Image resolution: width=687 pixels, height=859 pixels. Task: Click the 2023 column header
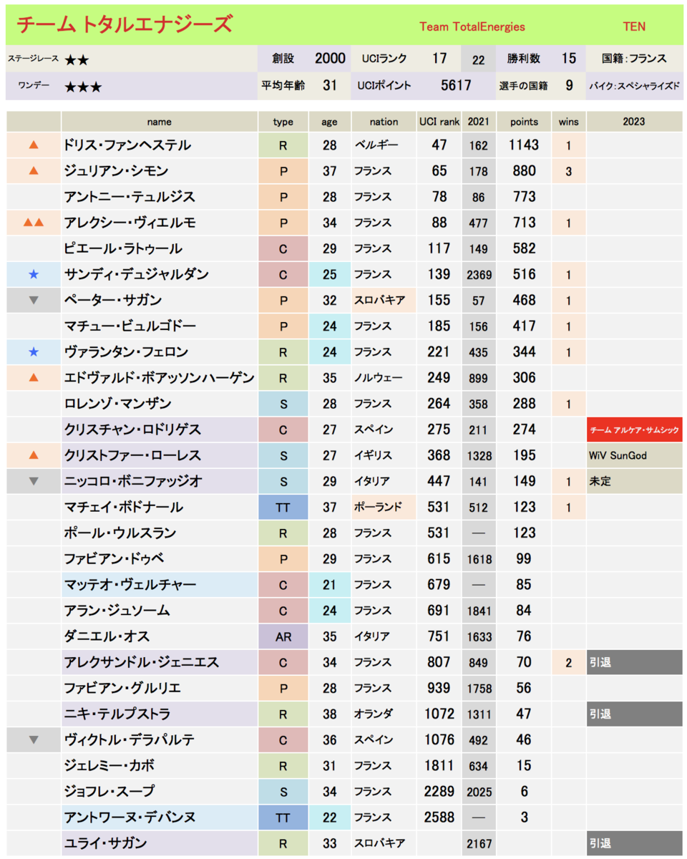pyautogui.click(x=634, y=122)
